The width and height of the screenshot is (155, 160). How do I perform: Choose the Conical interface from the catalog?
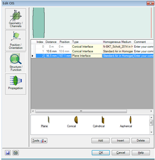pyautogui.click(x=72, y=122)
